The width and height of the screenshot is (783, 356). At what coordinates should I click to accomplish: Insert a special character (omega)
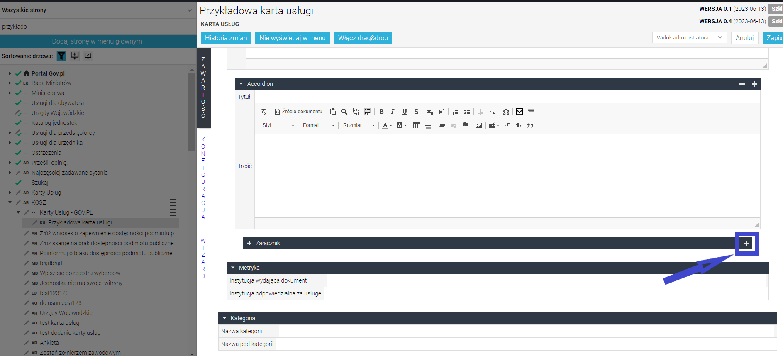tap(506, 112)
